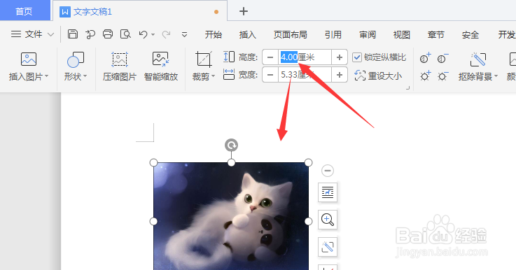Click the floating magnifier preview icon

(x=328, y=220)
